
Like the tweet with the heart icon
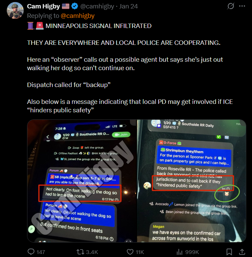coord(130,252)
